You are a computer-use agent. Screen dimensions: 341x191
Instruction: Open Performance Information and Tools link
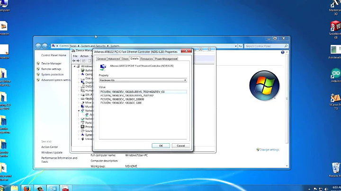[x=59, y=160]
